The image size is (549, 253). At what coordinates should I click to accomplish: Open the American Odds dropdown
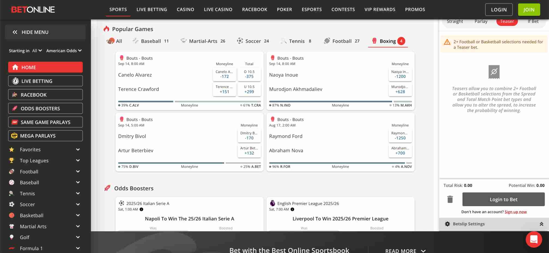63,51
